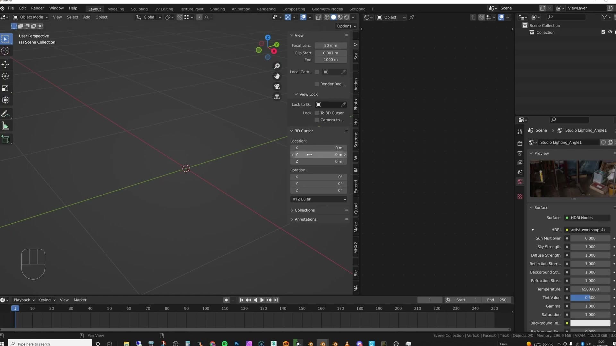Click the Zoom view magnifier icon
This screenshot has width=616, height=346.
click(277, 66)
